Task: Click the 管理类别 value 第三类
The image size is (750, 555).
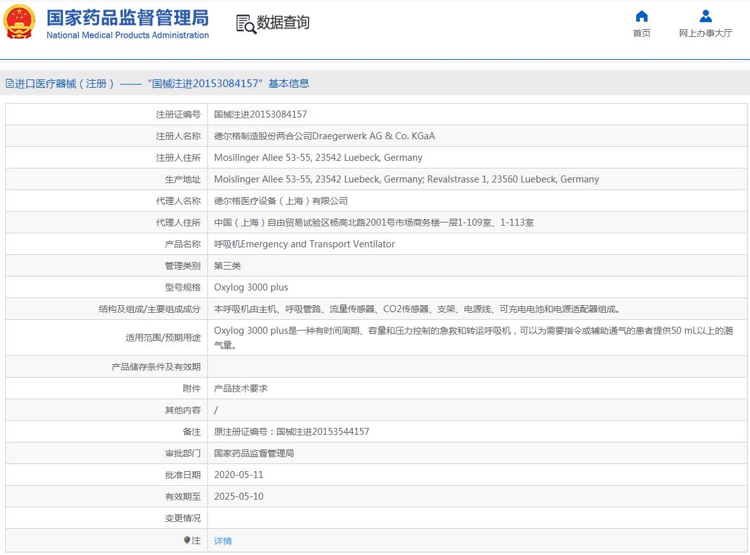Action: coord(225,265)
